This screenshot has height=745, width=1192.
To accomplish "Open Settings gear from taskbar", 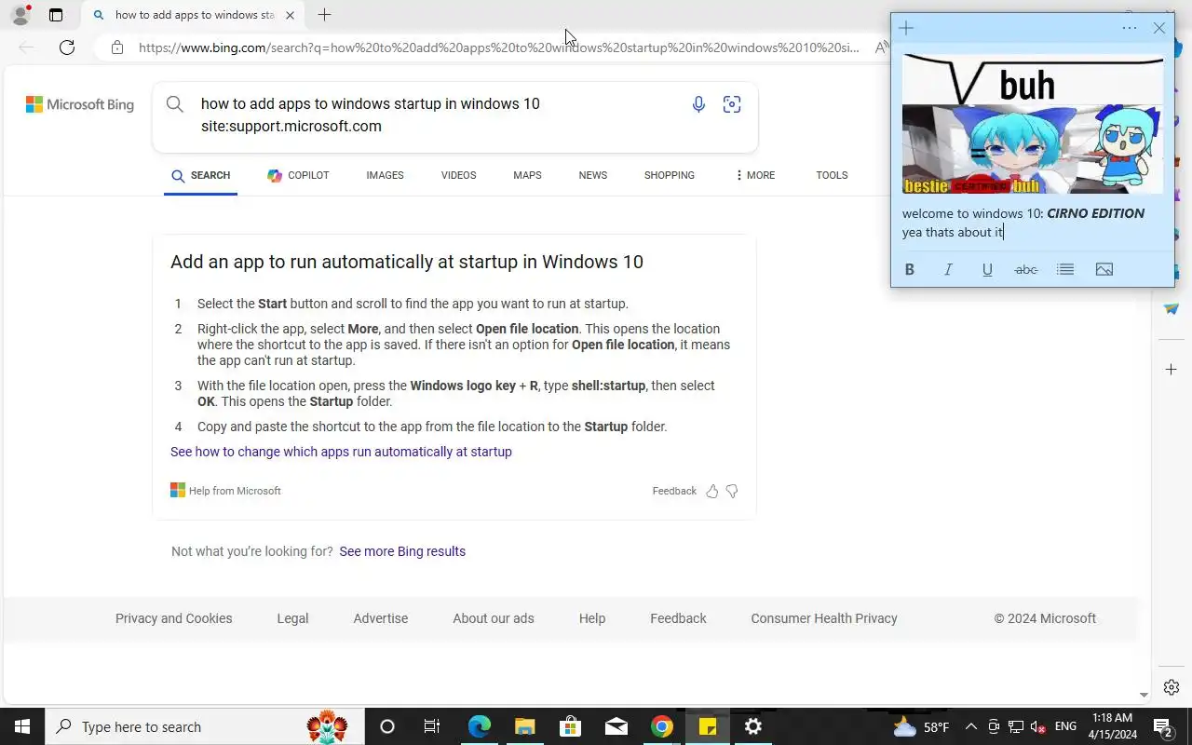I will coord(753,726).
